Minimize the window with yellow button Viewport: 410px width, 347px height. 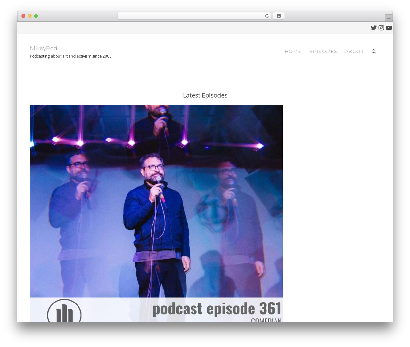29,16
